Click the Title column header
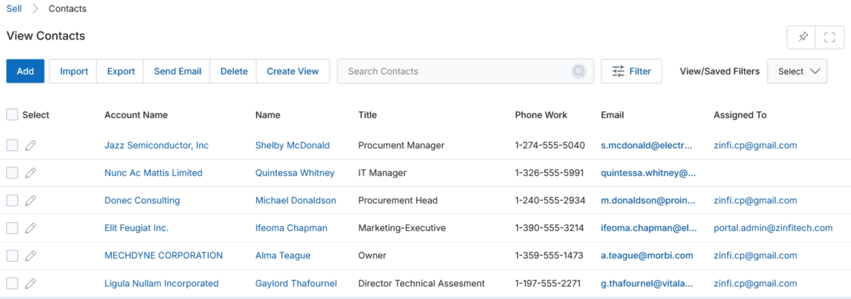Viewport: 851px width, 299px height. pos(368,115)
